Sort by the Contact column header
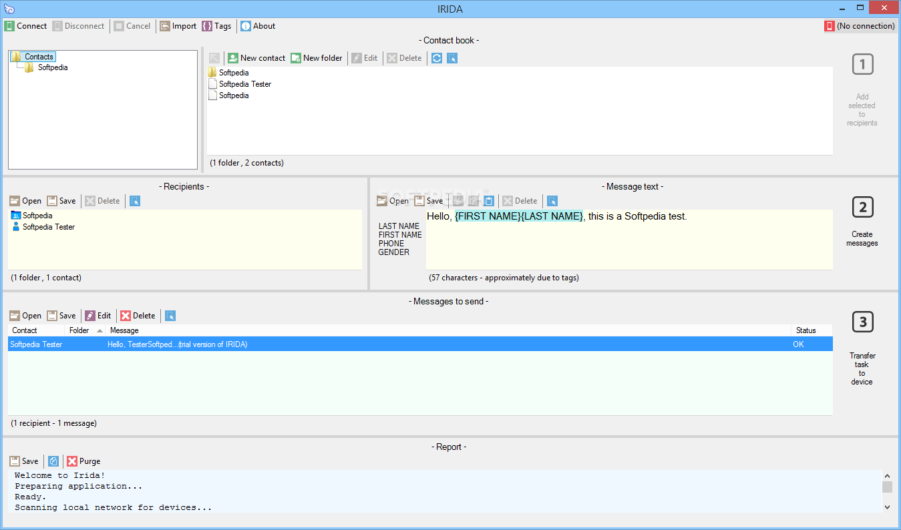The width and height of the screenshot is (901, 530). coord(37,330)
